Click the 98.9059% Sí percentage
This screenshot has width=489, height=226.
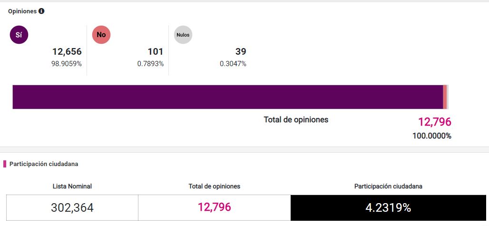67,64
